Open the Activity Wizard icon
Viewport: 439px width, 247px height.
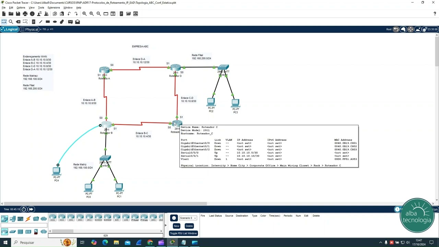(46, 14)
